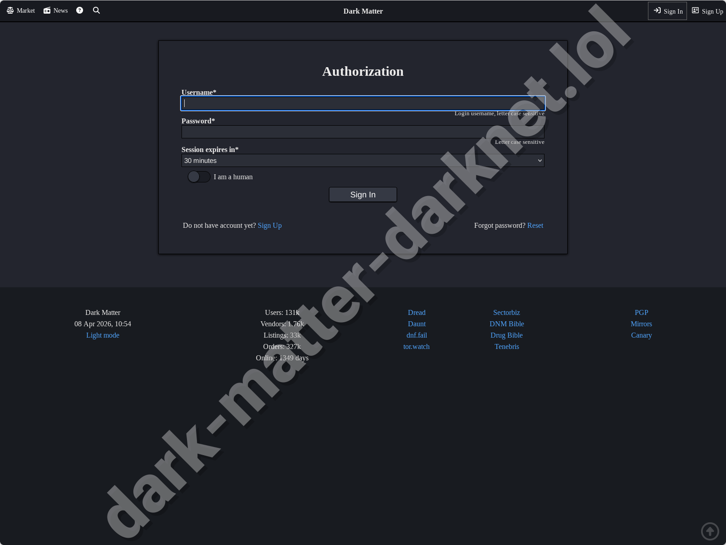Open the Canary page link
The image size is (726, 545).
pyautogui.click(x=641, y=335)
